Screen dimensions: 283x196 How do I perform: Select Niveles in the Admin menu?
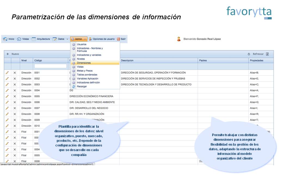(81, 59)
